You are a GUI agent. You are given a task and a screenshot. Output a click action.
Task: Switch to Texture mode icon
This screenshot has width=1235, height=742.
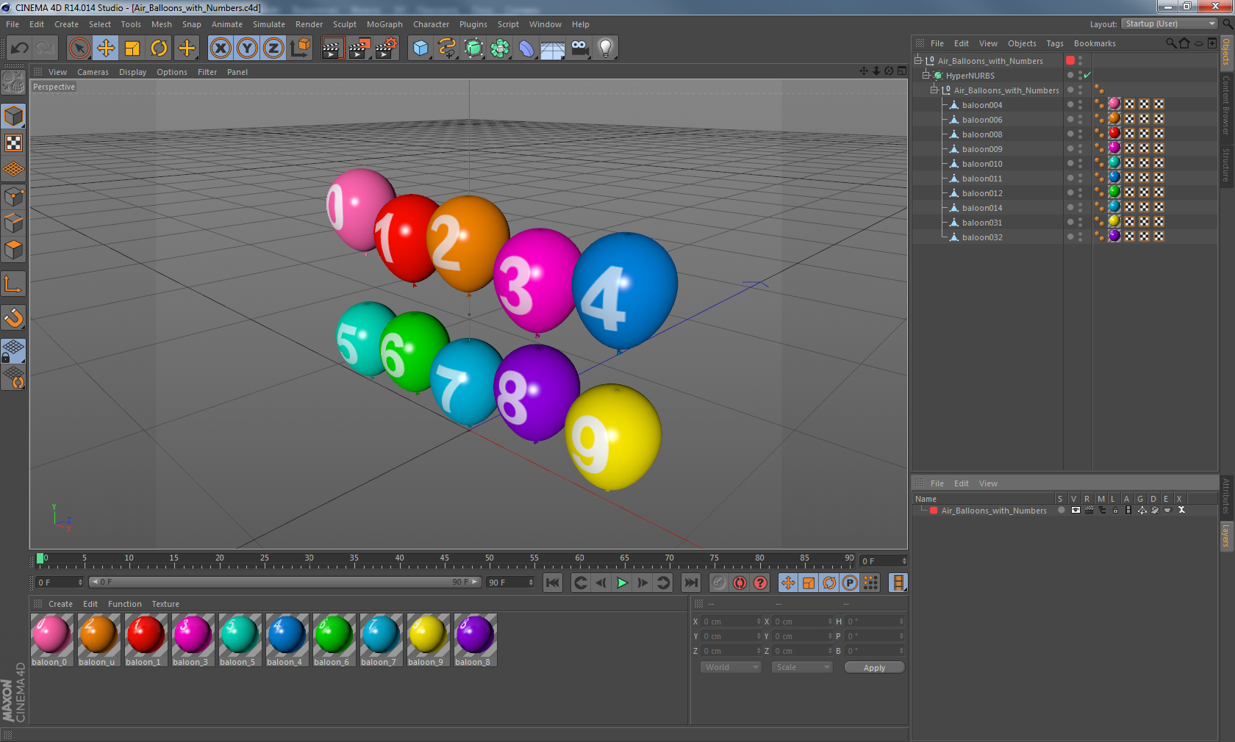(x=14, y=143)
